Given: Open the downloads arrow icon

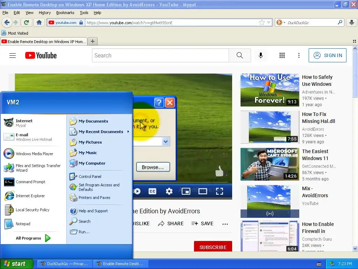Looking at the screenshot, I should [x=352, y=22].
